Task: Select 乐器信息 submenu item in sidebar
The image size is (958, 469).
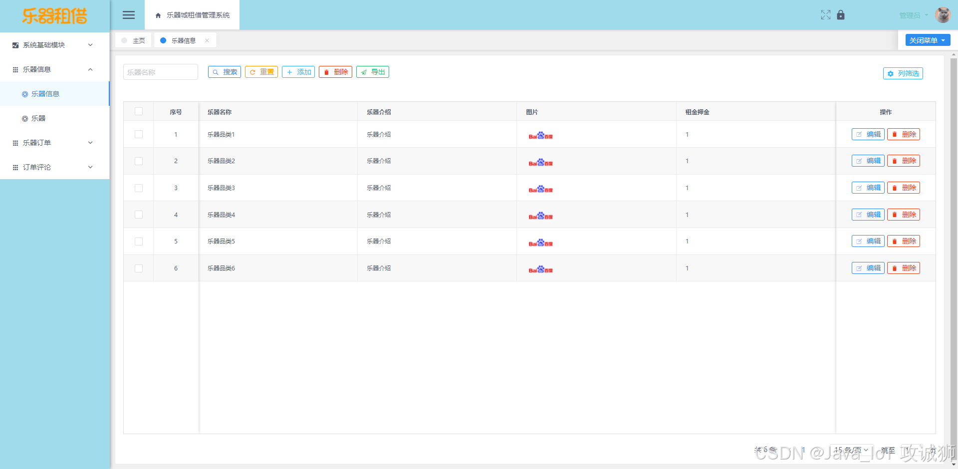Action: (54, 94)
